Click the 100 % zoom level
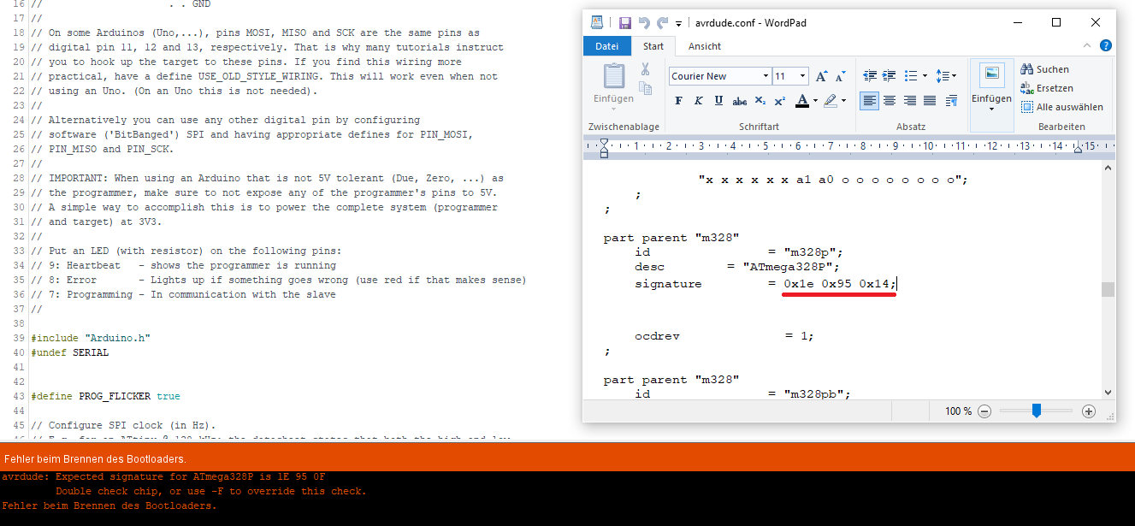This screenshot has width=1135, height=526. pos(958,411)
